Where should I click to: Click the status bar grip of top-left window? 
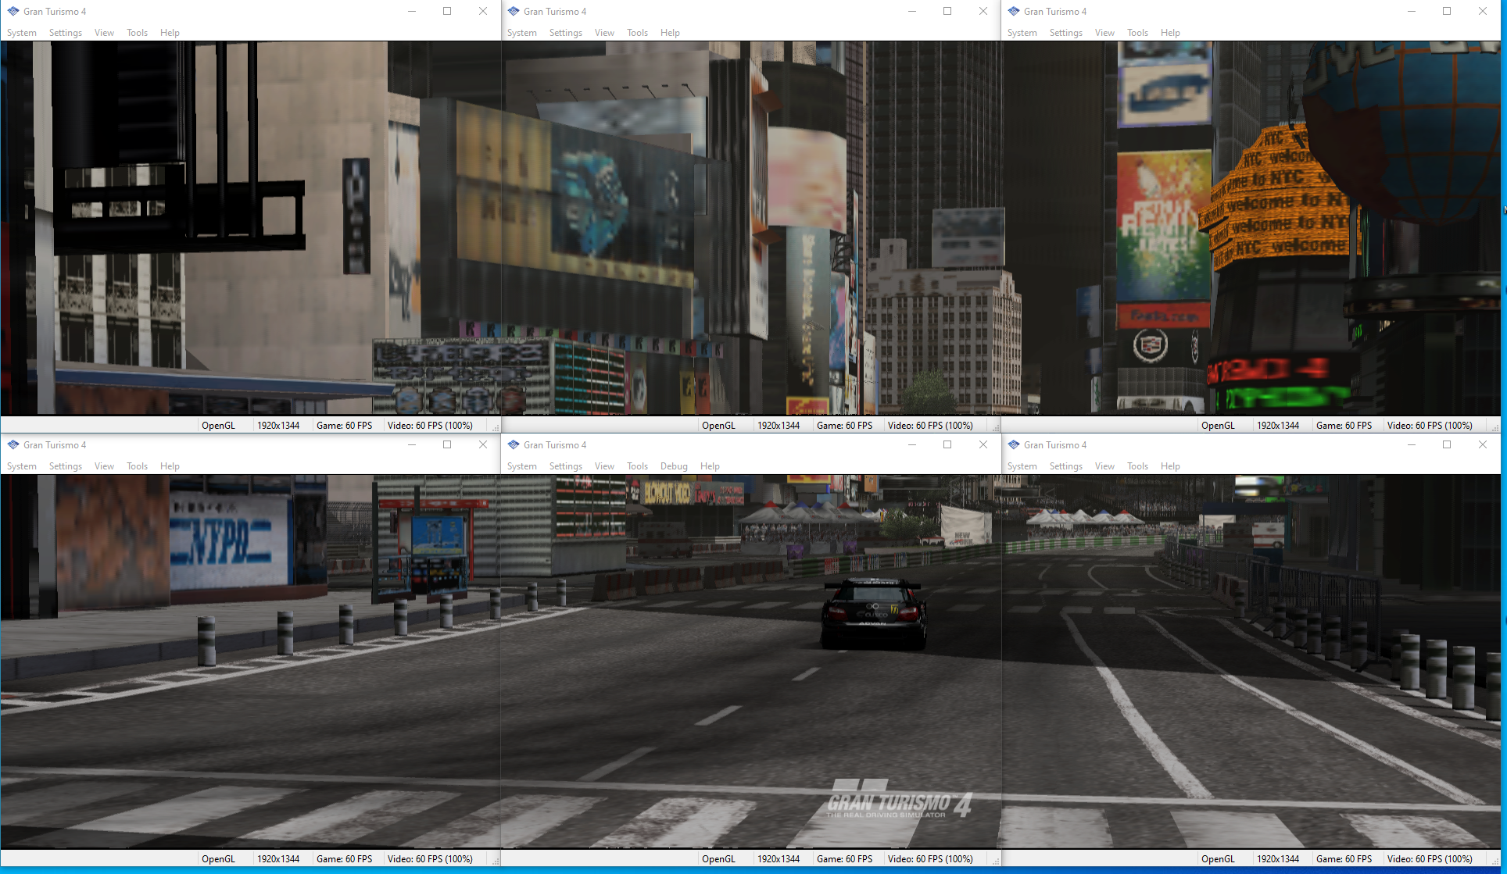pos(496,427)
